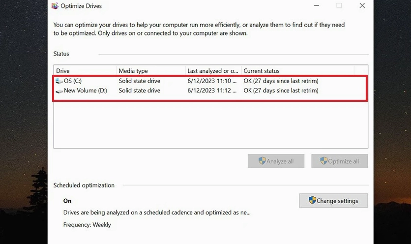This screenshot has height=244, width=411.
Task: Close the Optimize Drives window
Action: pos(362,6)
